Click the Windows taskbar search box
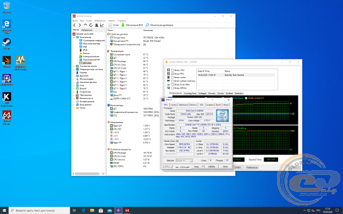 (39, 210)
